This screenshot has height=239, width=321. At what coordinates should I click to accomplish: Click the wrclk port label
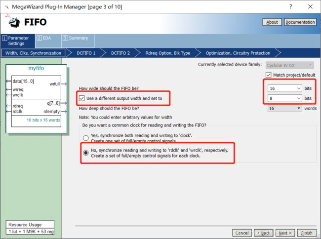tap(18, 95)
